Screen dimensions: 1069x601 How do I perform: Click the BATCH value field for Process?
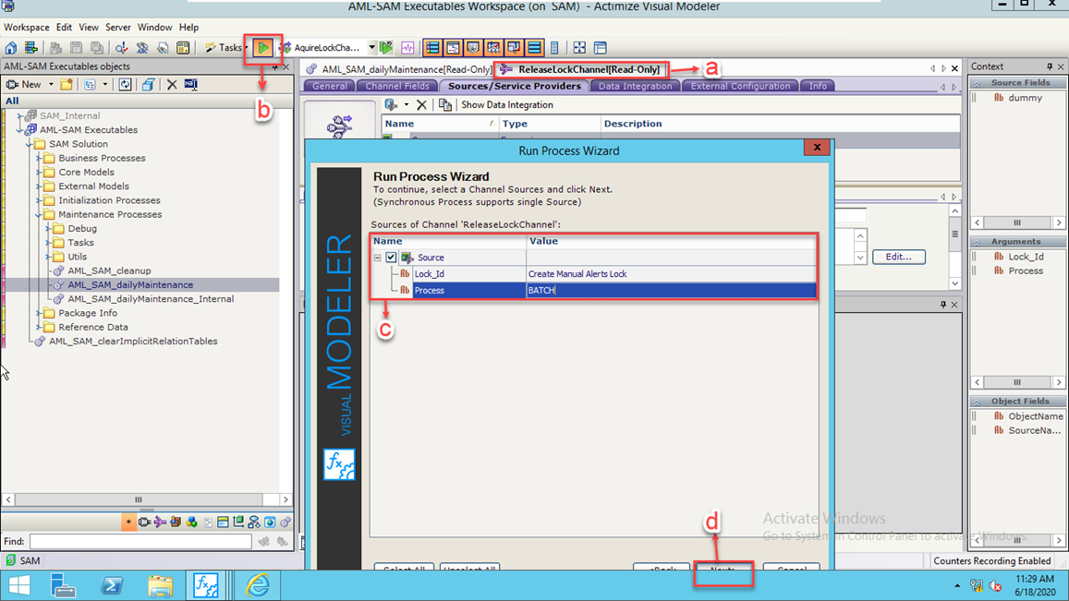(x=671, y=290)
